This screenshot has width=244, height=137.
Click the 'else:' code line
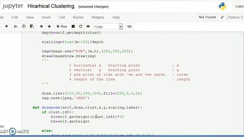(47, 131)
